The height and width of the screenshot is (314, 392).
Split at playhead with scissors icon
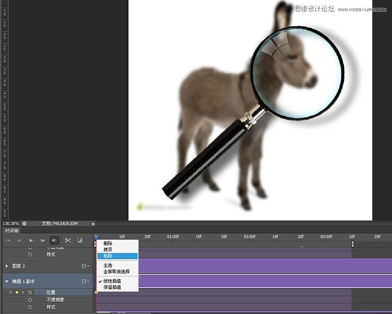[x=68, y=240]
